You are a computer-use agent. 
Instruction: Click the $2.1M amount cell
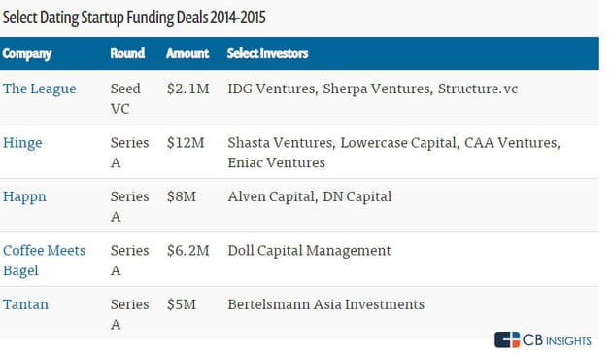(188, 89)
